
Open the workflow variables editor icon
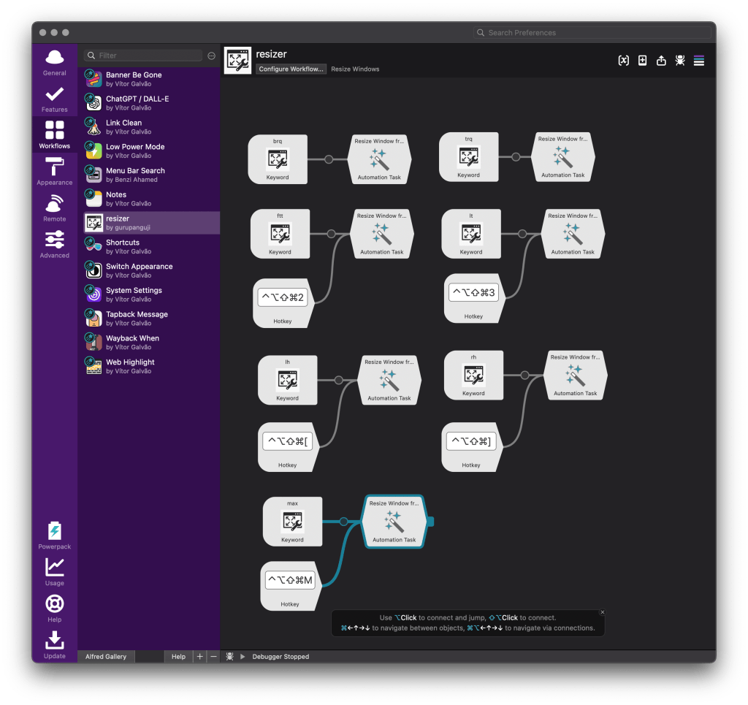pyautogui.click(x=623, y=61)
